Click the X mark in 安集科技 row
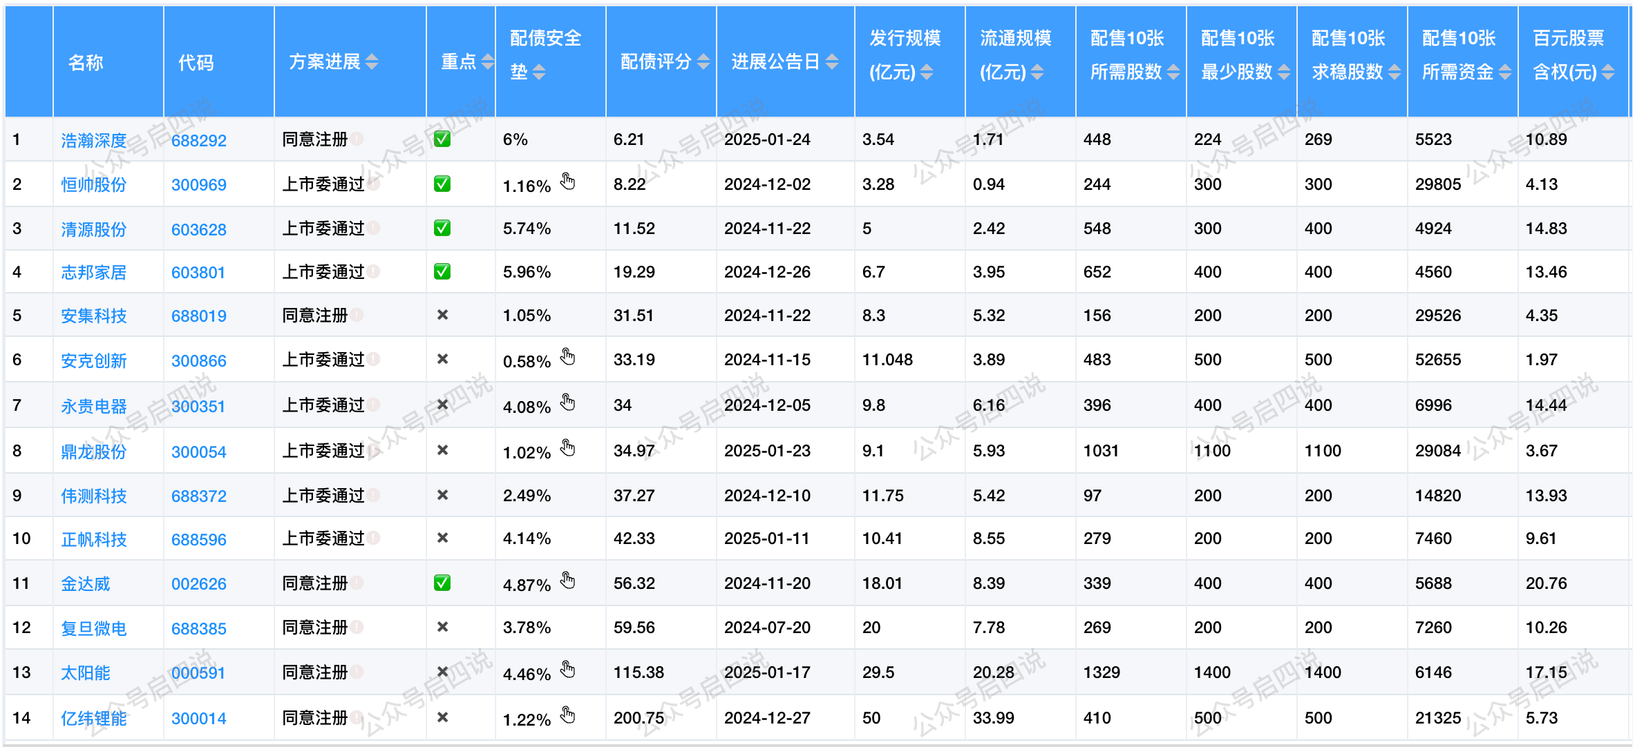Image resolution: width=1635 pixels, height=747 pixels. (x=443, y=315)
